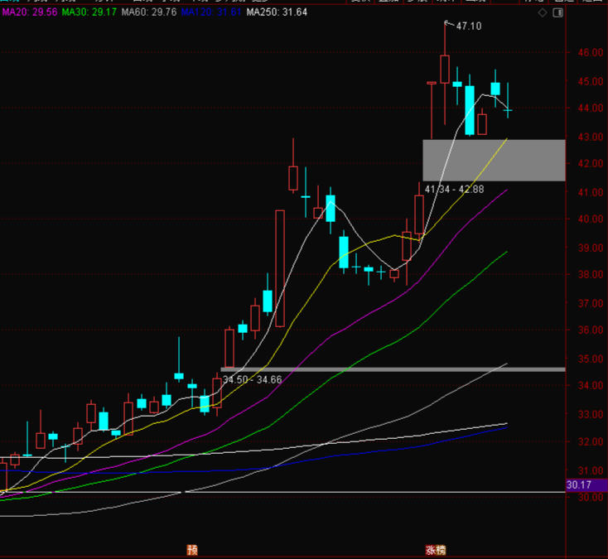Click the 31.00 price axis label
The height and width of the screenshot is (559, 608).
tap(591, 470)
